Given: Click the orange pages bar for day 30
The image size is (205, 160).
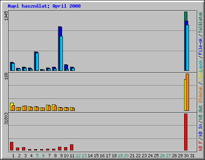Looking at the screenshot, I should pos(187,92).
